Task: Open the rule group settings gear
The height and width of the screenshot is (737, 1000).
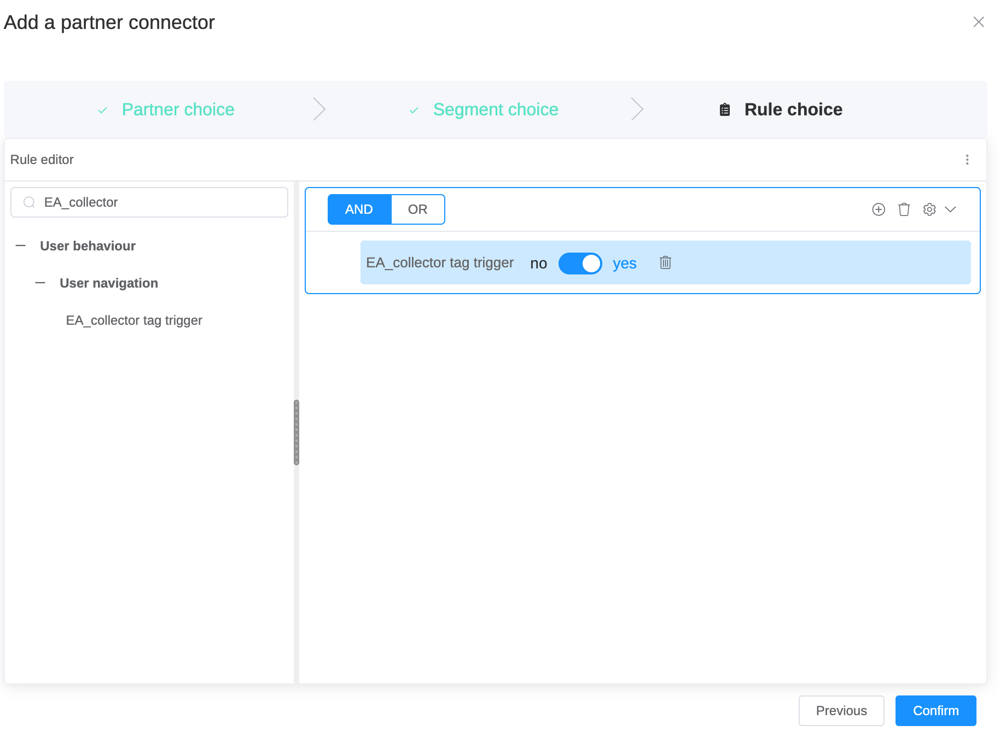Action: pos(929,209)
